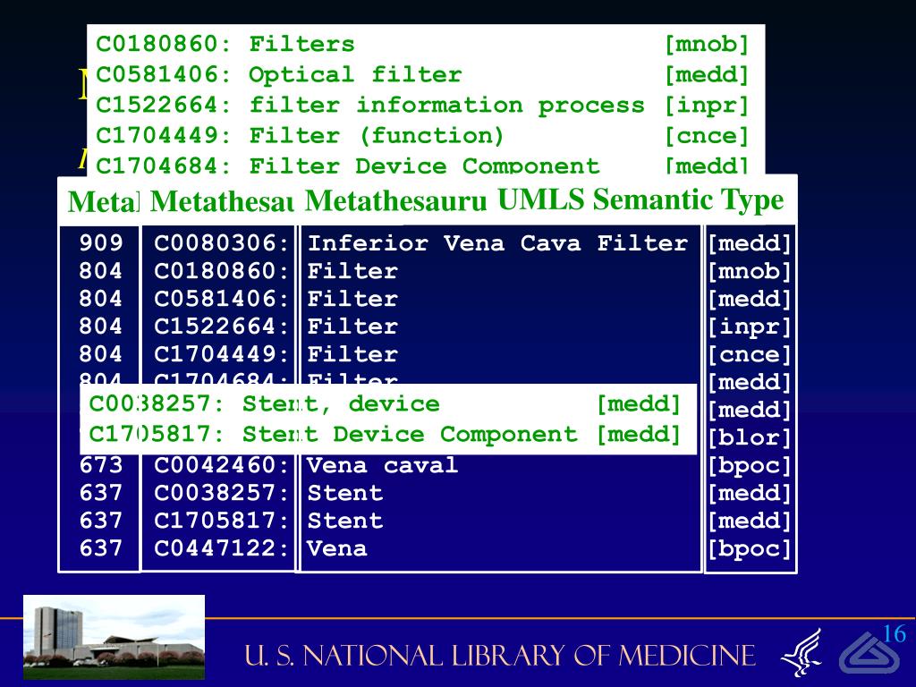Click 'C0447122:' in the blue table
The image size is (916, 687).
(222, 548)
